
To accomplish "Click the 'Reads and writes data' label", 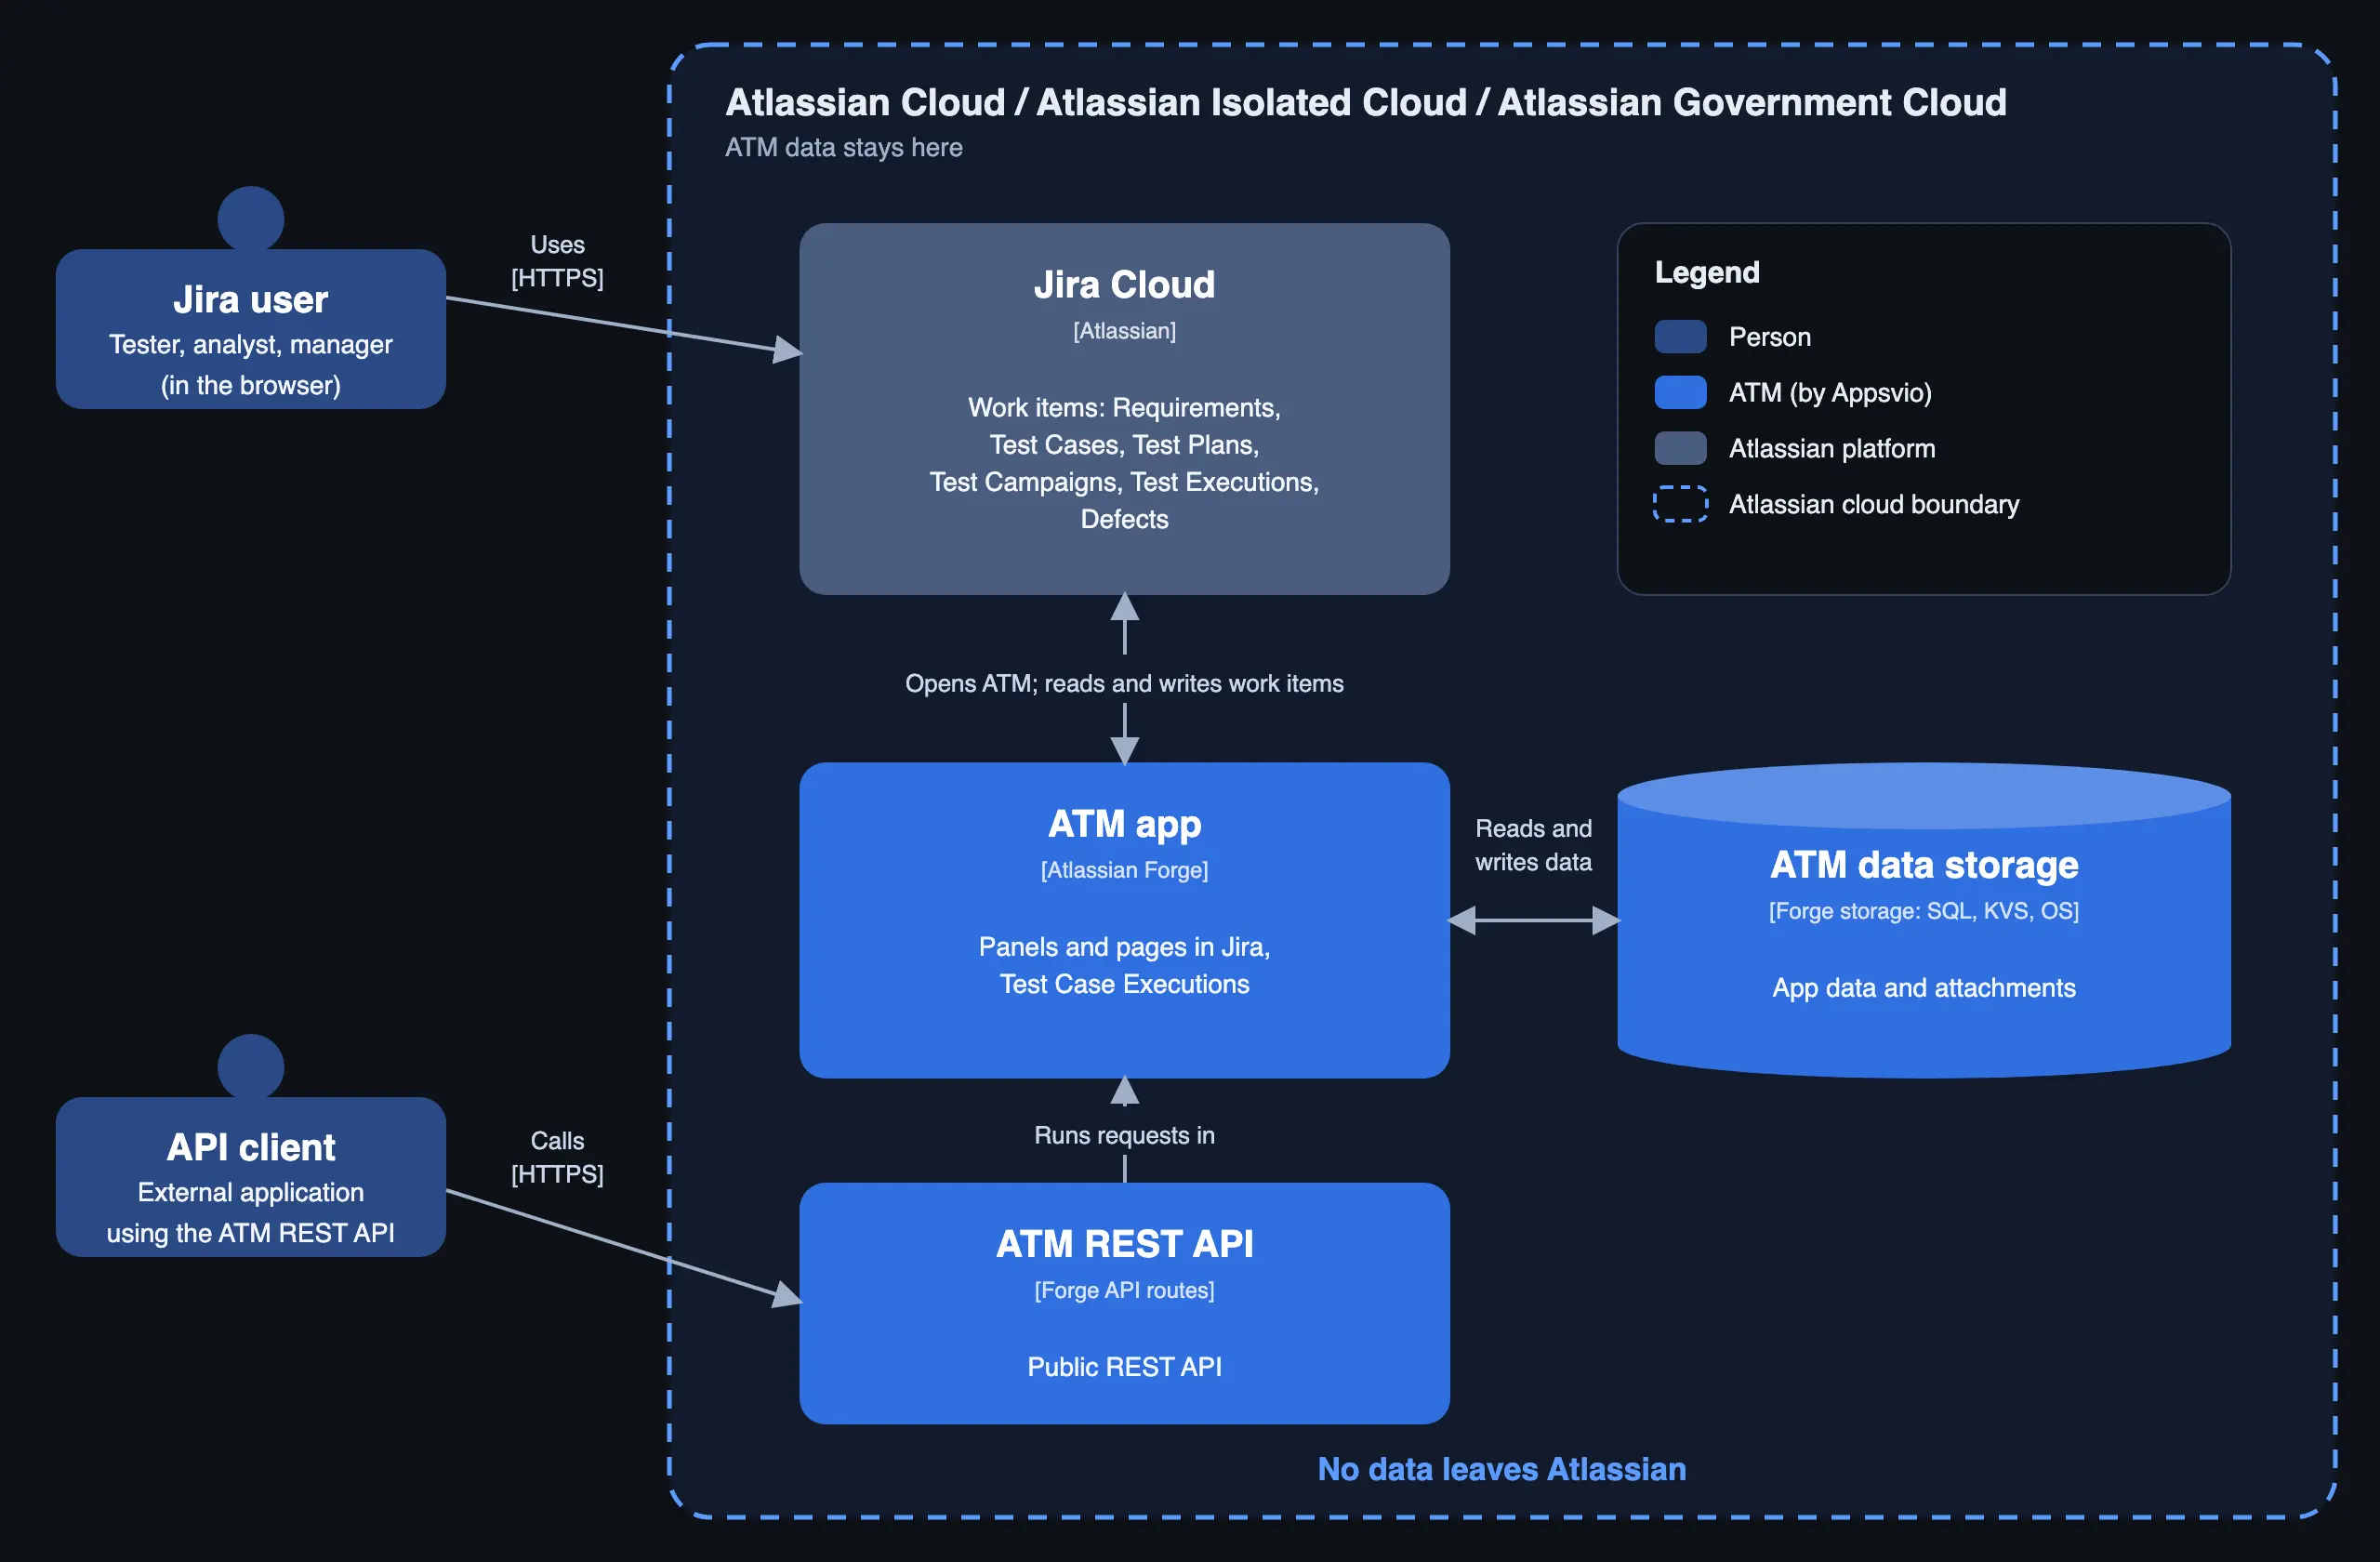I will click(x=1533, y=845).
